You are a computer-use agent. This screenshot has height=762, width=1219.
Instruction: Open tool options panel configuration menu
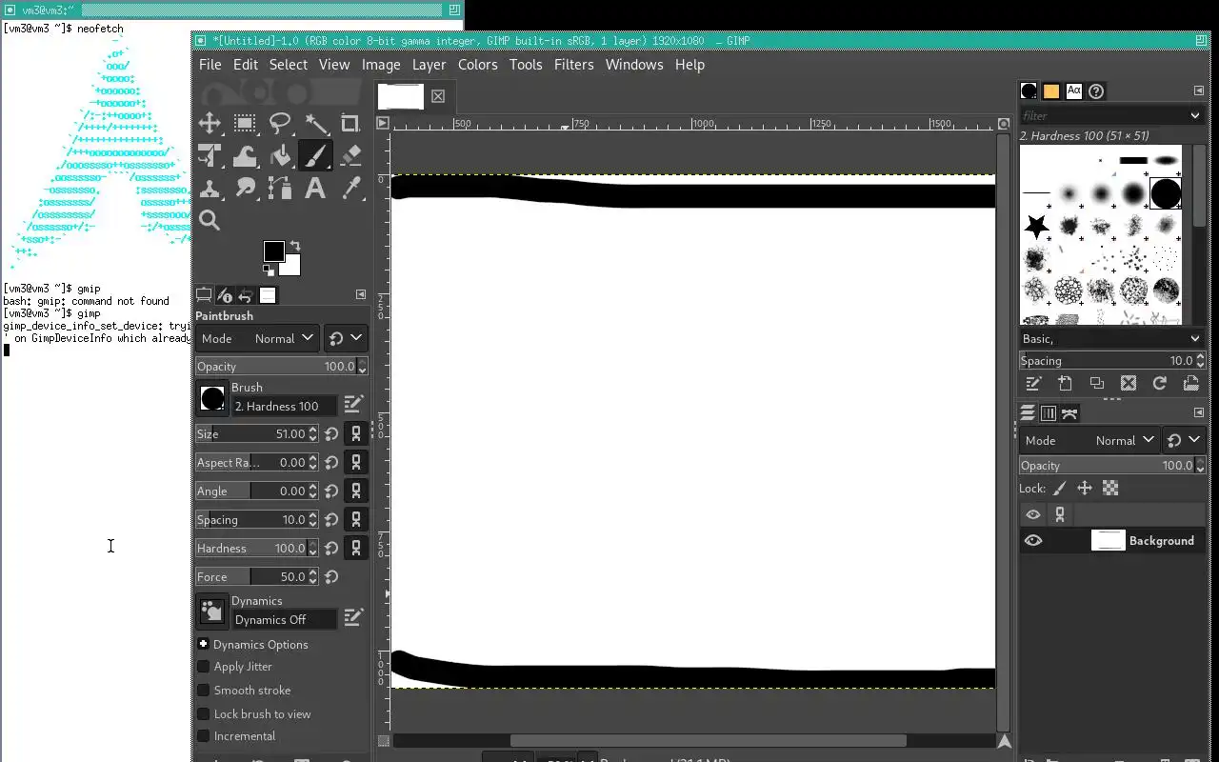361,294
